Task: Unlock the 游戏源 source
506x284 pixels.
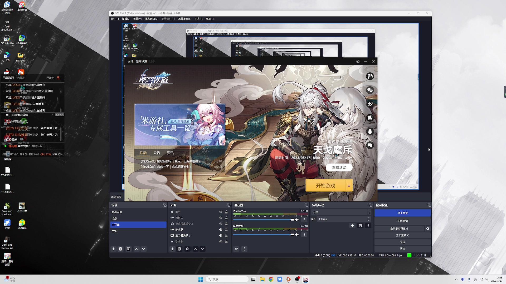Action: point(226,230)
